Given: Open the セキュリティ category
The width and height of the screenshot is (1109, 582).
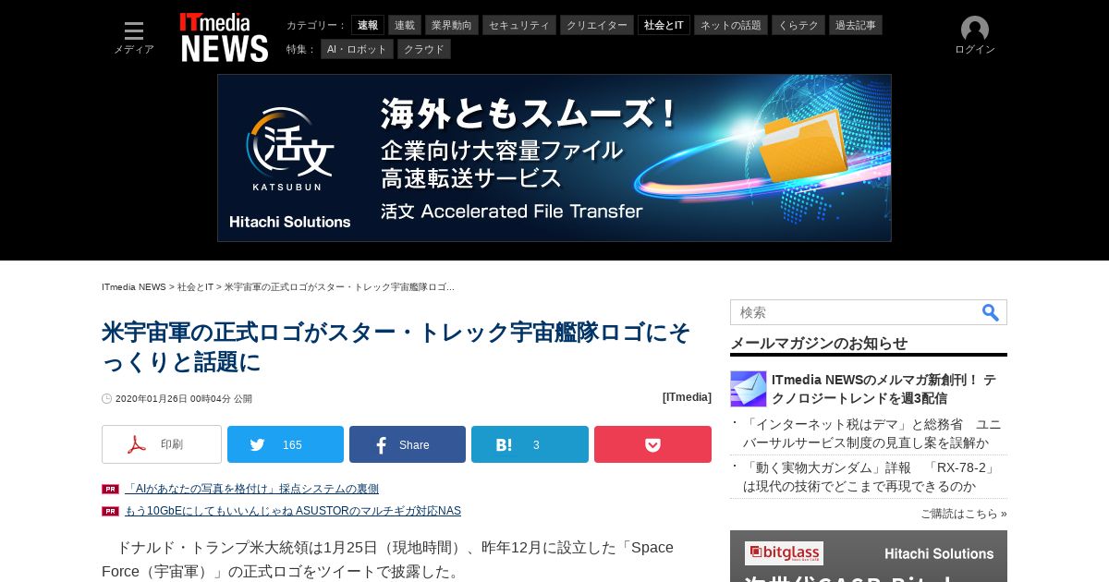Looking at the screenshot, I should [x=519, y=25].
